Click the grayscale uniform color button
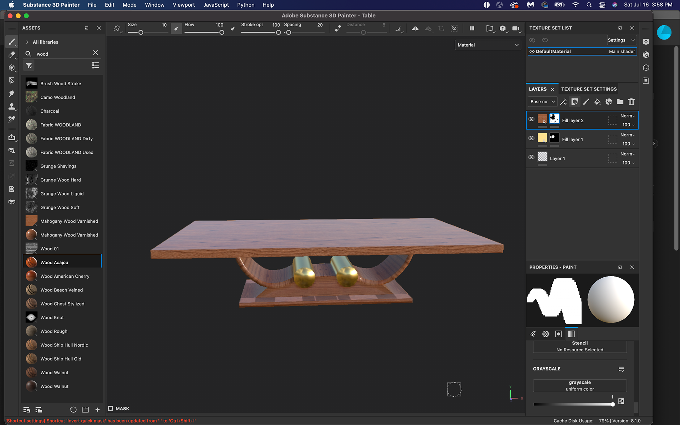680x425 pixels. coord(580,386)
